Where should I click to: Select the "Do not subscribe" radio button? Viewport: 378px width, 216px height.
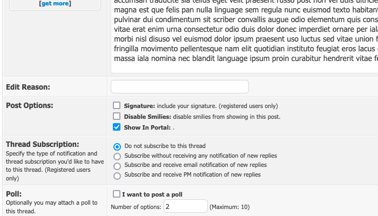coord(117,146)
